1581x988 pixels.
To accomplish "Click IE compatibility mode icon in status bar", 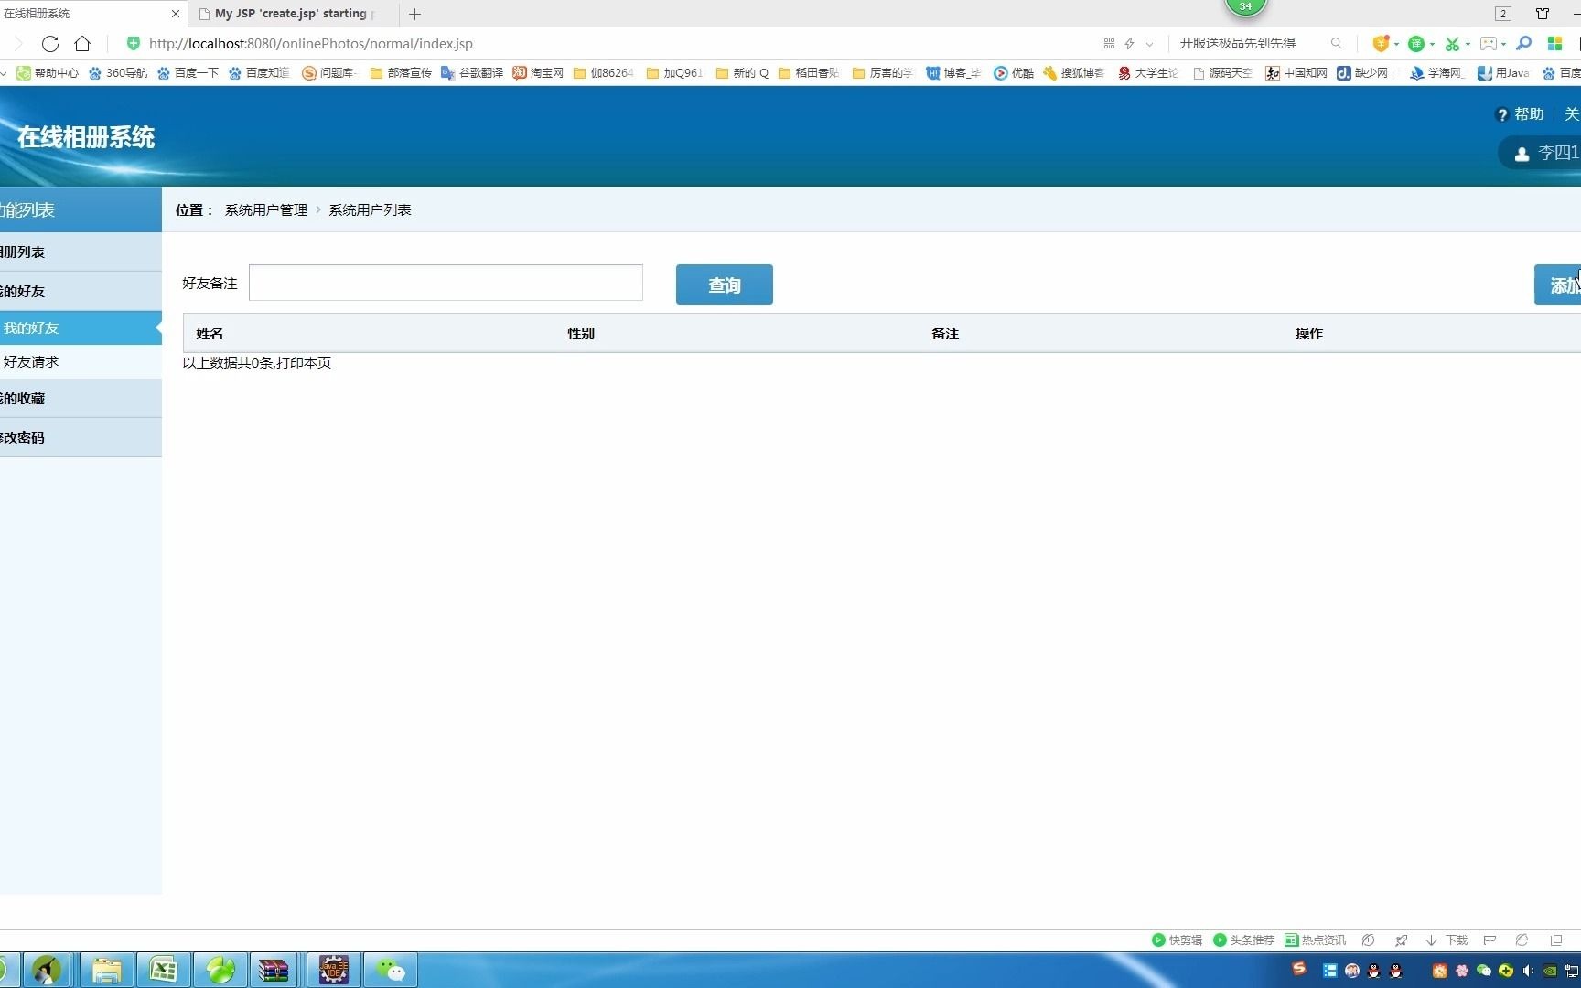I will [1522, 940].
